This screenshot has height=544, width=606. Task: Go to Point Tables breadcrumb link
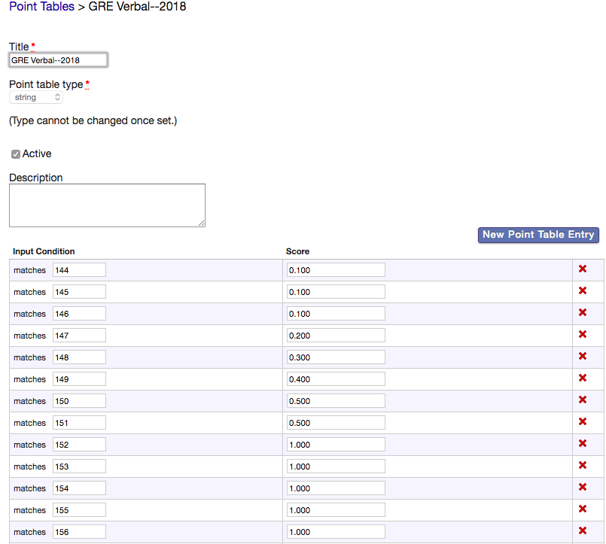[41, 7]
